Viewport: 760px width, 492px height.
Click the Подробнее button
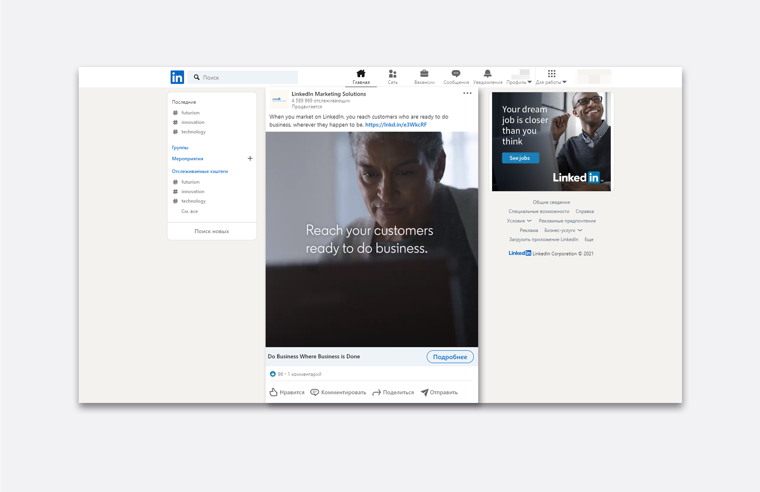click(x=450, y=357)
